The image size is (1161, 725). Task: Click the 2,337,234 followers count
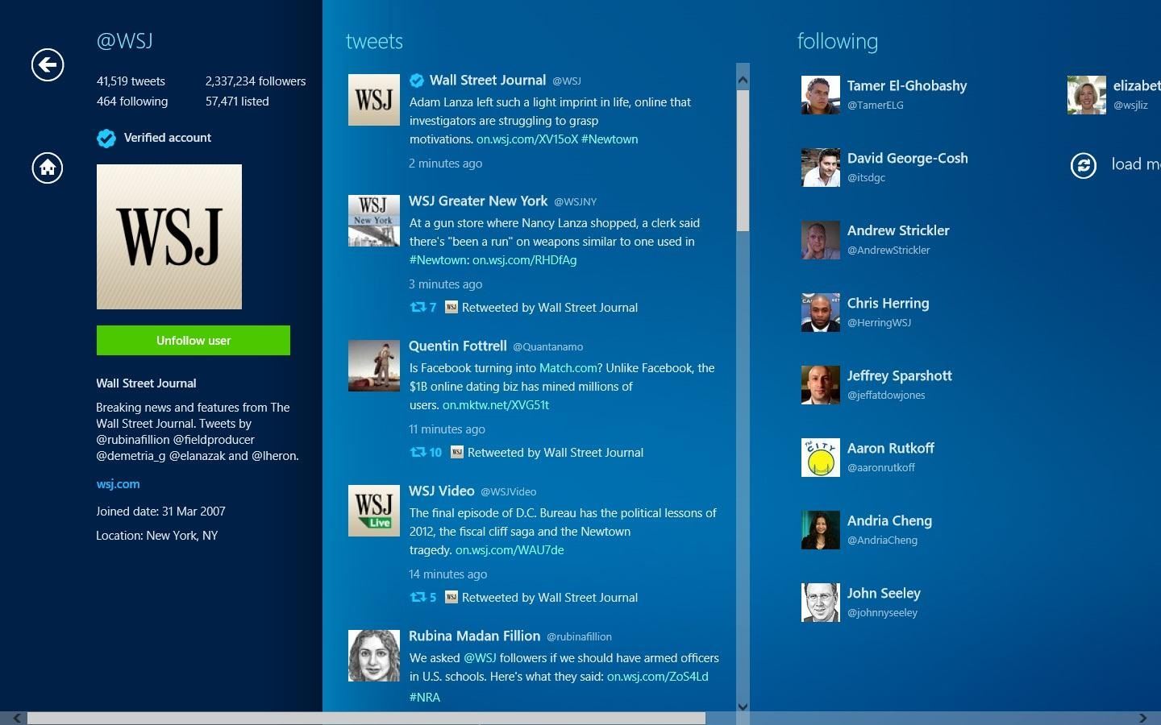pyautogui.click(x=256, y=81)
